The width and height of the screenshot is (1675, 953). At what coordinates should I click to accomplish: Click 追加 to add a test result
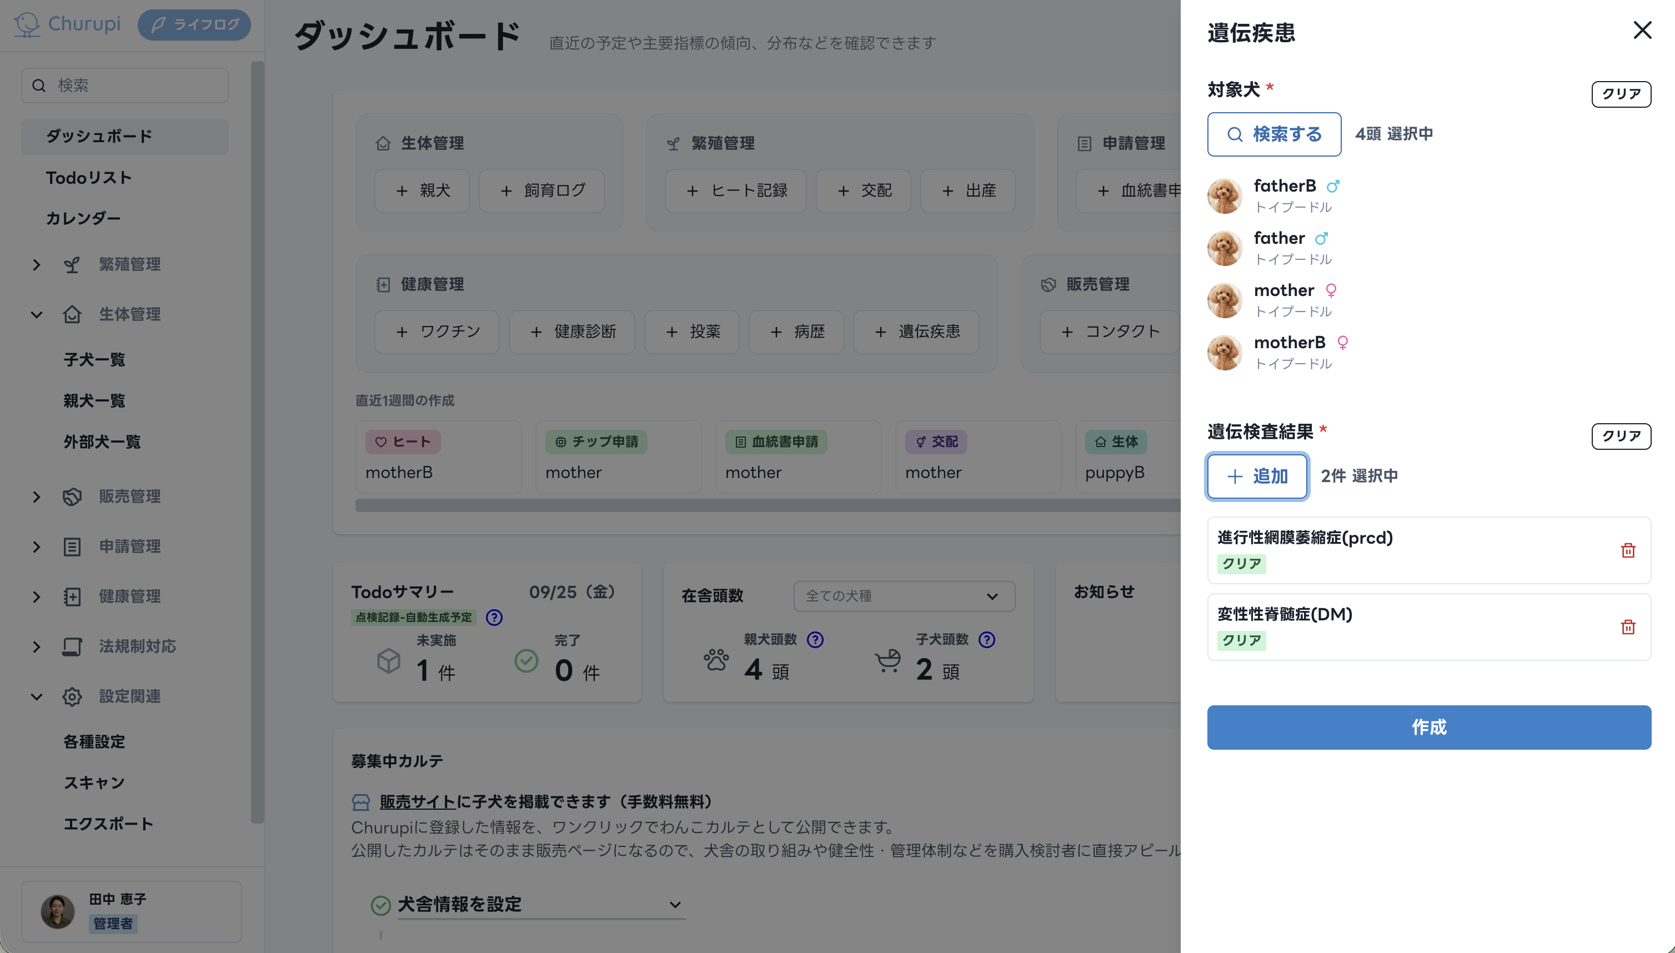pyautogui.click(x=1257, y=476)
